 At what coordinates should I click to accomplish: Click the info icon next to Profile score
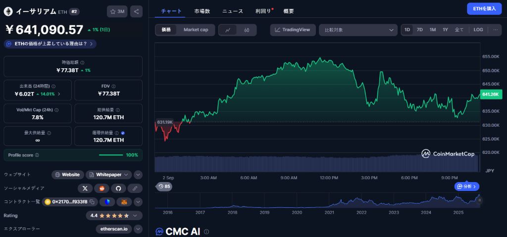(x=37, y=155)
